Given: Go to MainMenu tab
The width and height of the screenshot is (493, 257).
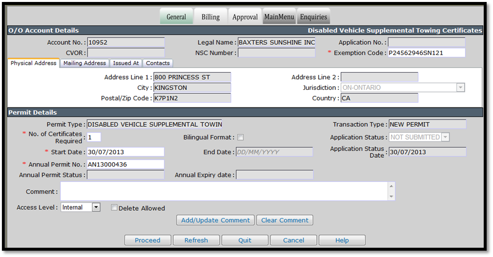Looking at the screenshot, I should [279, 17].
